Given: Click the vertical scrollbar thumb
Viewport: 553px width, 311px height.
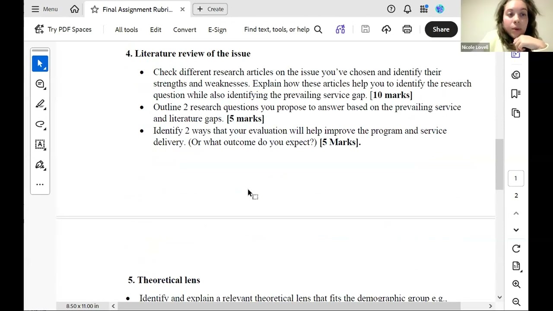Looking at the screenshot, I should (499, 164).
